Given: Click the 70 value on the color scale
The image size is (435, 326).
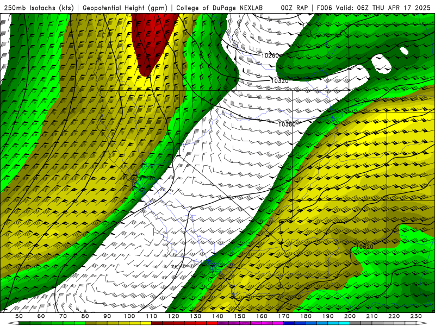Looking at the screenshot, I should (x=63, y=316).
